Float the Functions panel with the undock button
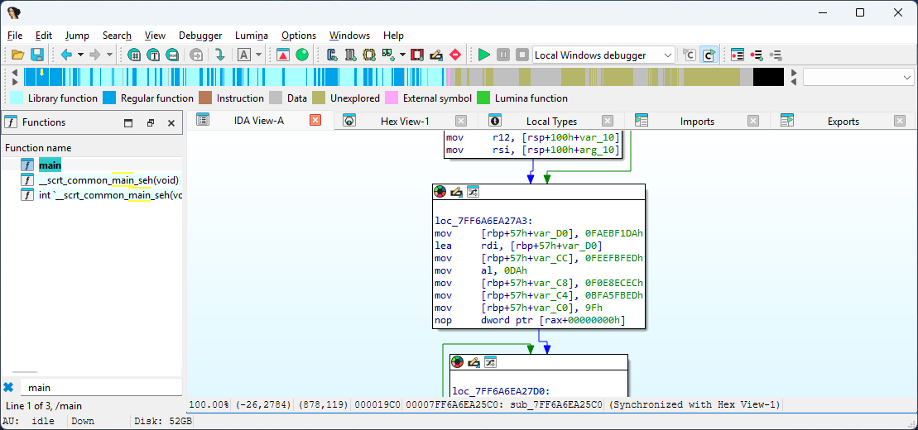The image size is (918, 430). pyautogui.click(x=150, y=122)
